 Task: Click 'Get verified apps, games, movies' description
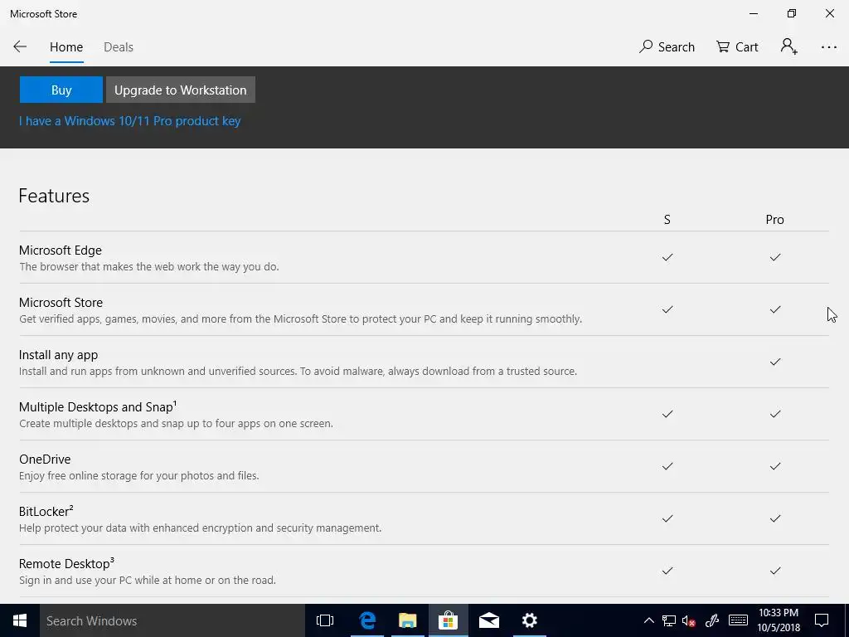tap(300, 319)
